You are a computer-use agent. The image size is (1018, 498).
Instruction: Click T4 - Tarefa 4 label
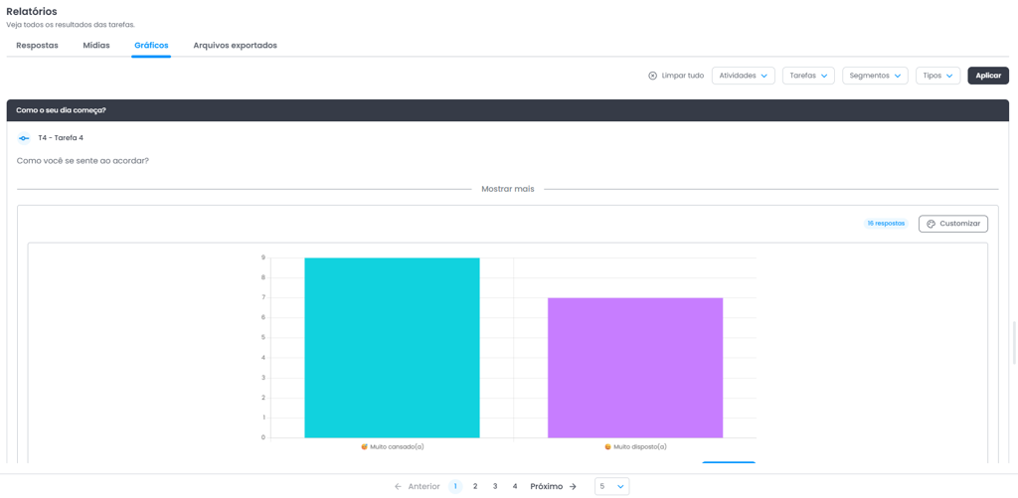pos(61,137)
